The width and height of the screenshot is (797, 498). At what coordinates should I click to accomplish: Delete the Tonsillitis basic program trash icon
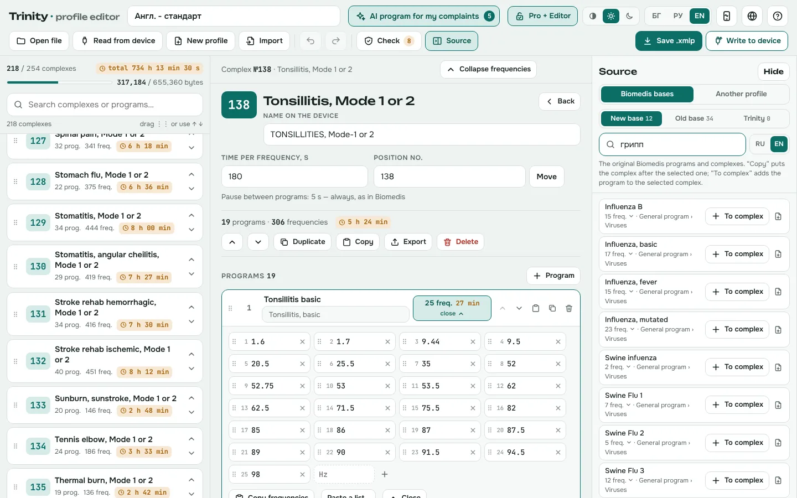[569, 308]
